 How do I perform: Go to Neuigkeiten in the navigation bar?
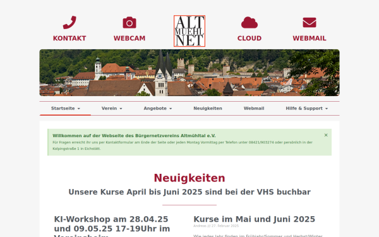(208, 108)
